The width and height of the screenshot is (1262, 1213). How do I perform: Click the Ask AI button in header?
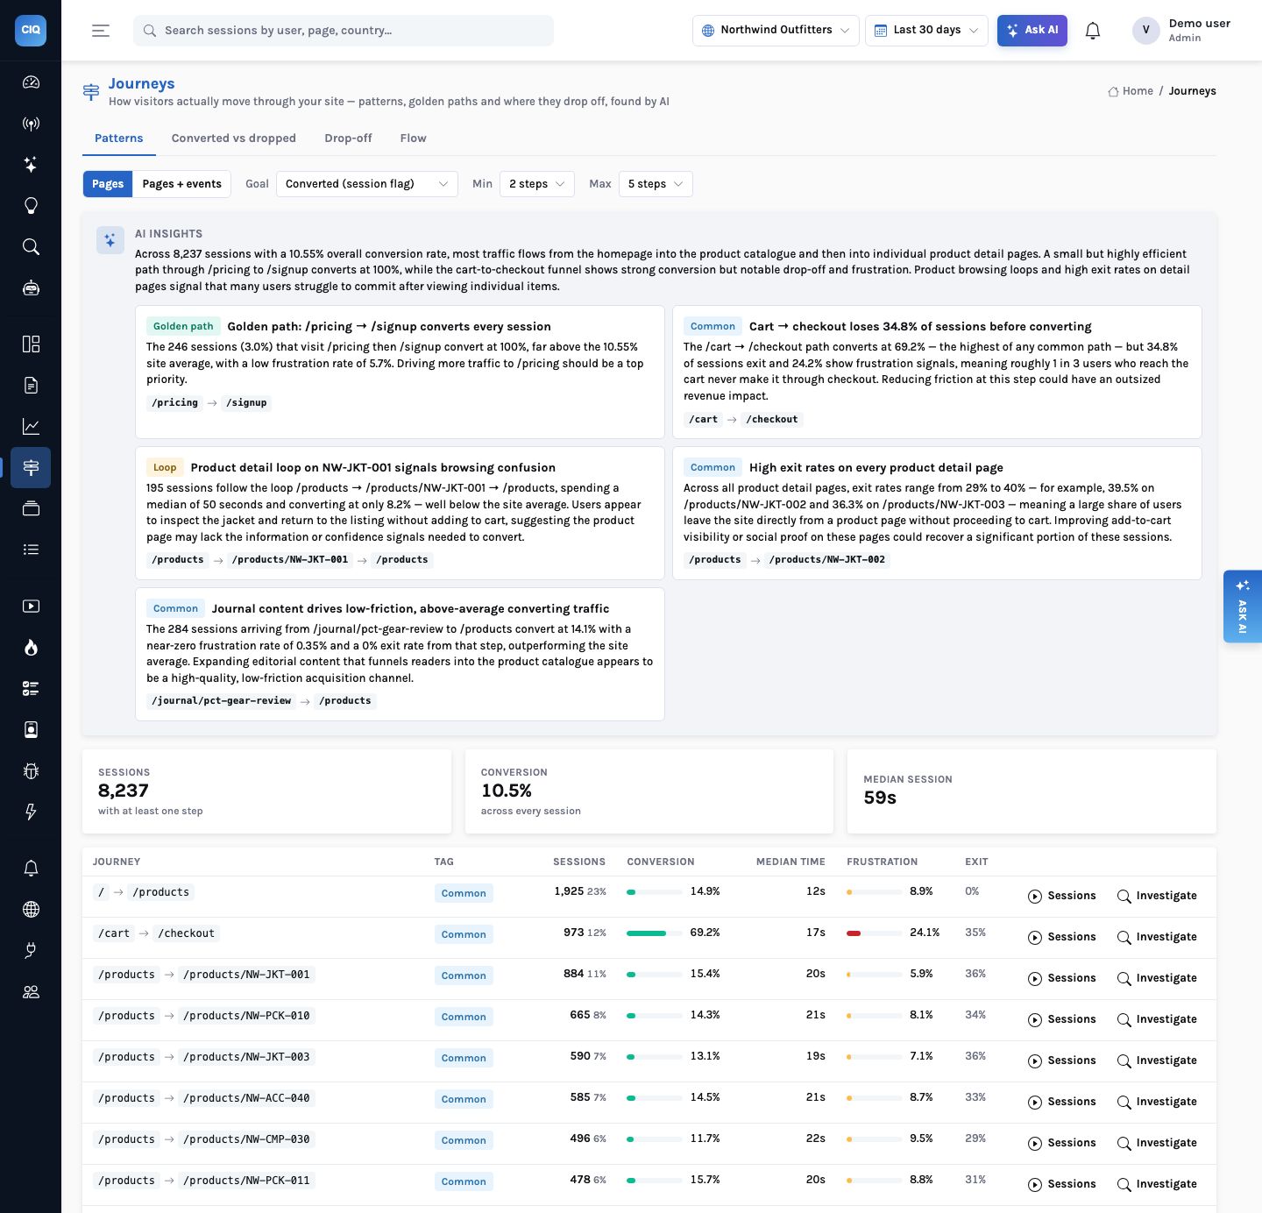pyautogui.click(x=1032, y=31)
